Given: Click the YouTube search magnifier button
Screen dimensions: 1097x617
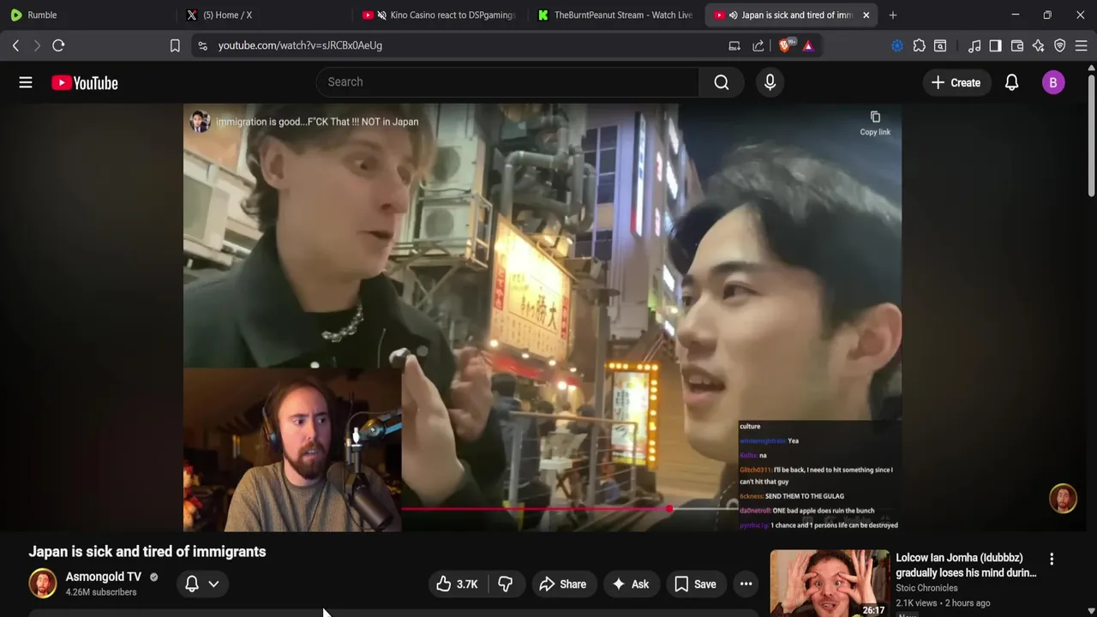Looking at the screenshot, I should click(x=722, y=82).
